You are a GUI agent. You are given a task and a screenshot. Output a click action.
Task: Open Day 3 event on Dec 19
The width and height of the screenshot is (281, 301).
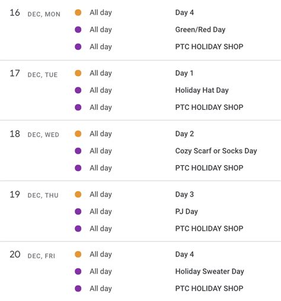[x=184, y=194]
